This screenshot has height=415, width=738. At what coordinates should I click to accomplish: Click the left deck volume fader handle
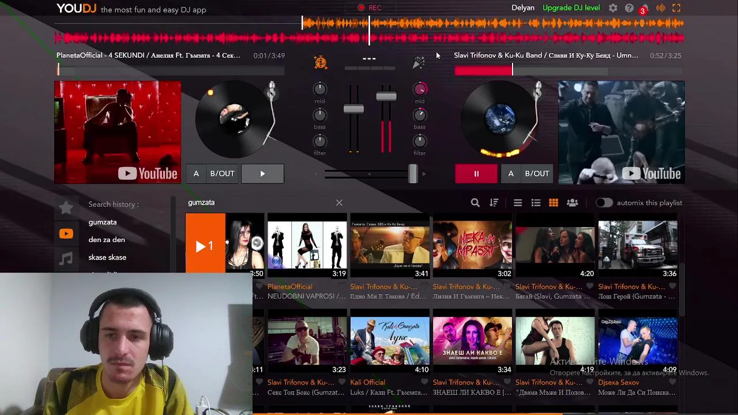click(x=353, y=109)
